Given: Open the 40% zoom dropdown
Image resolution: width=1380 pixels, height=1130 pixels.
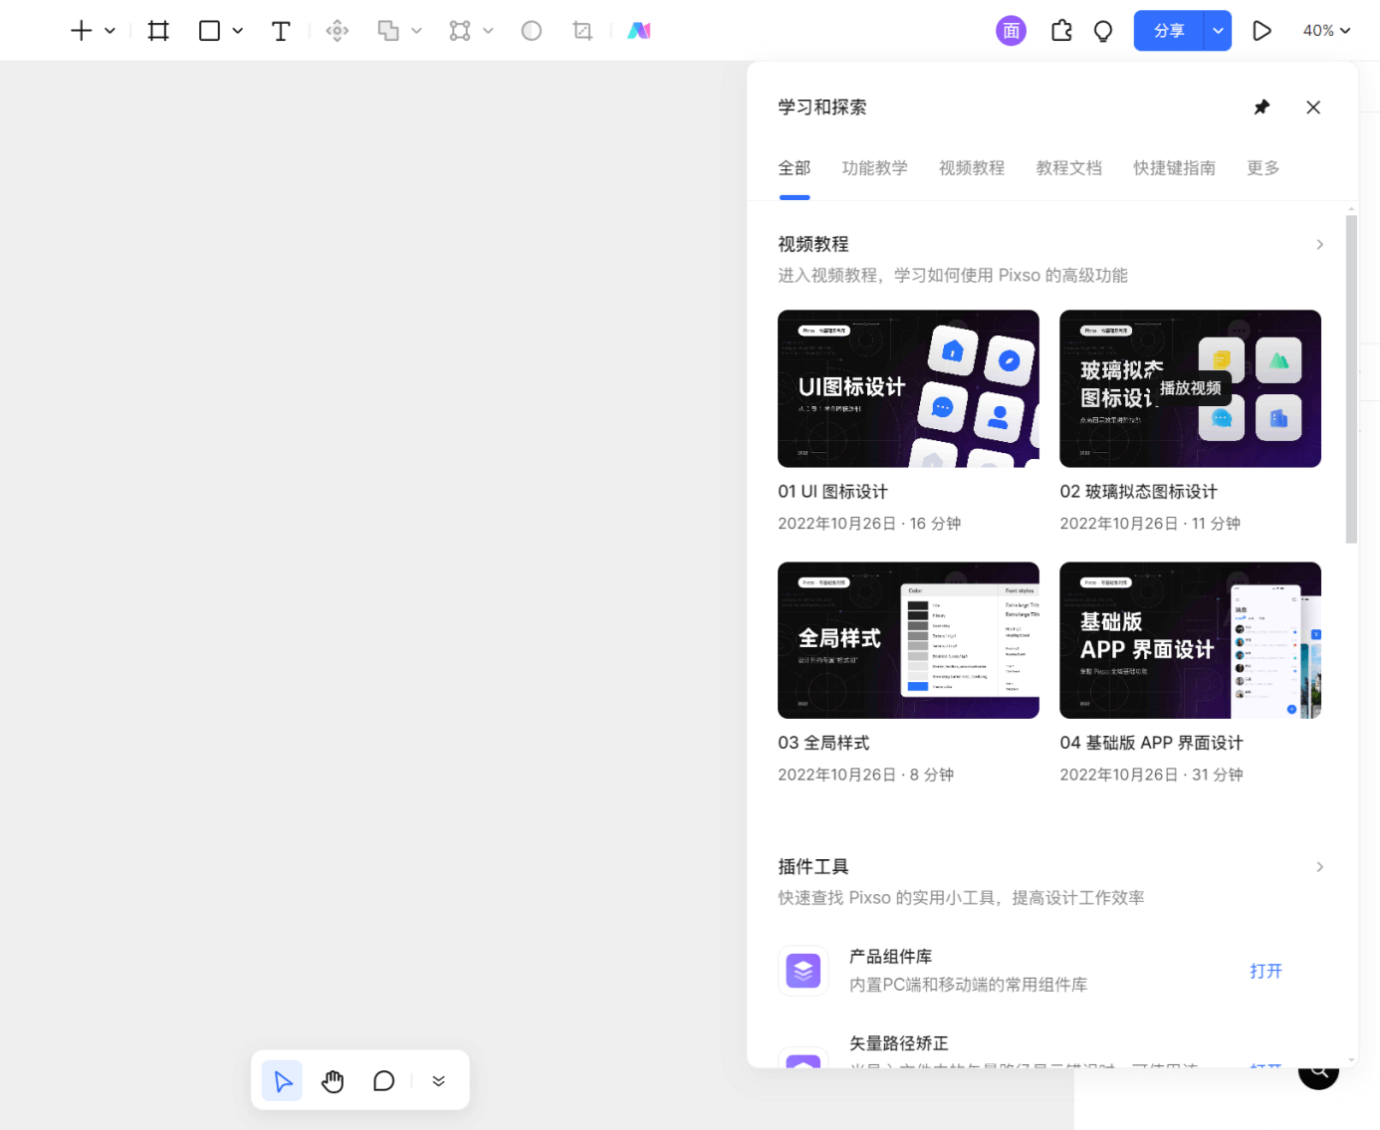Looking at the screenshot, I should point(1326,31).
